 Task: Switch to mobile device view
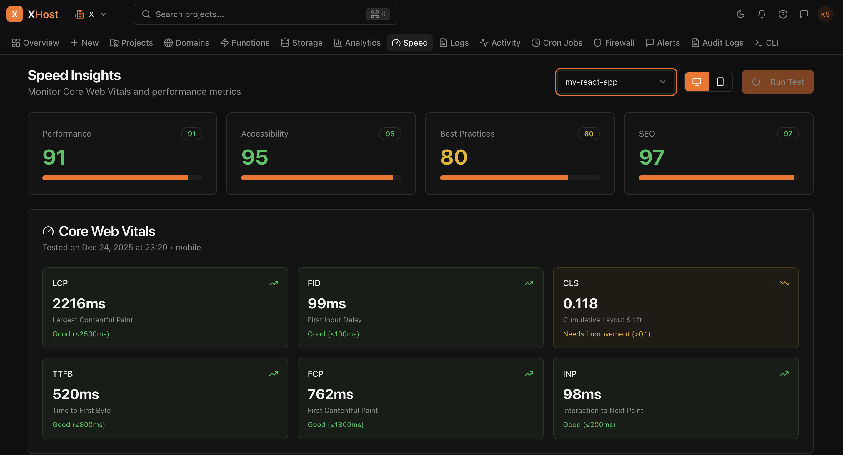[720, 82]
